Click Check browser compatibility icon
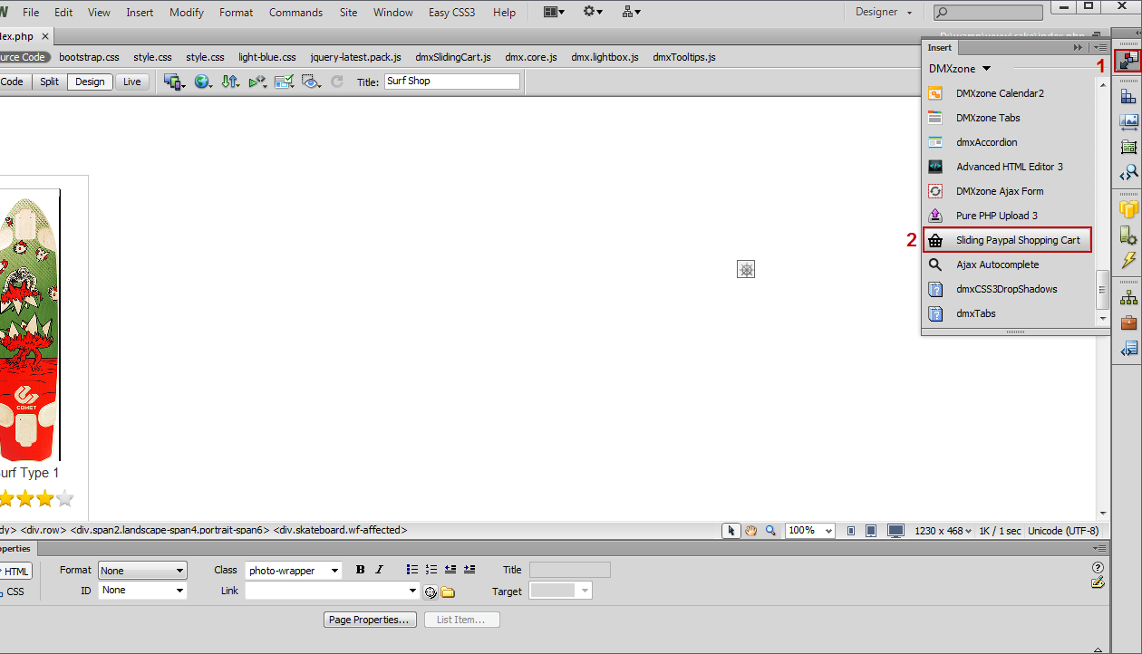Image resolution: width=1142 pixels, height=654 pixels. [x=285, y=82]
